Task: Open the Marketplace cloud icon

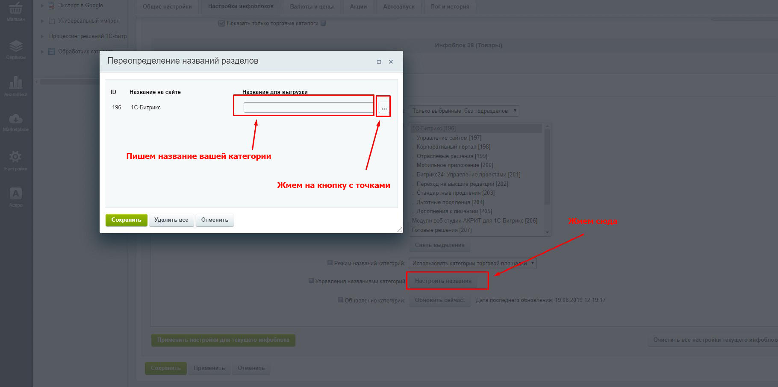Action: pos(16,122)
